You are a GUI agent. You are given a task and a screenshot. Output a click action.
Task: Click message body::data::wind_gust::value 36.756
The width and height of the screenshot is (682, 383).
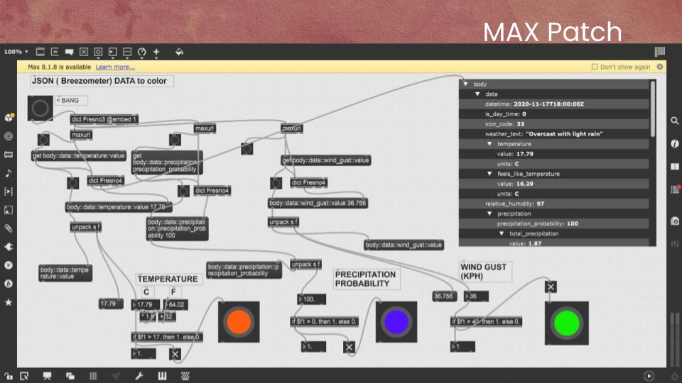[318, 203]
